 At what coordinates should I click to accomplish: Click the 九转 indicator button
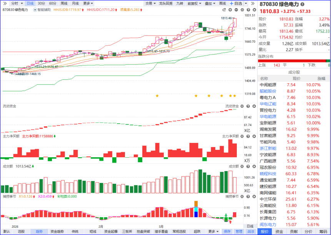(180, 3)
